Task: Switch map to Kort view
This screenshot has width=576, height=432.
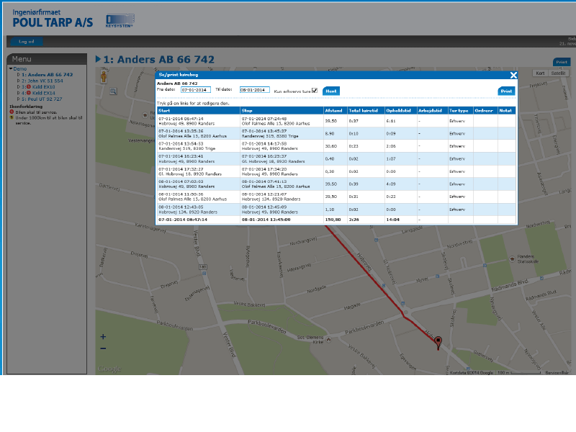Action: click(540, 73)
